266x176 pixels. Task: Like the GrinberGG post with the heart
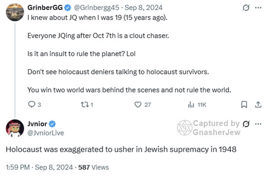click(138, 105)
